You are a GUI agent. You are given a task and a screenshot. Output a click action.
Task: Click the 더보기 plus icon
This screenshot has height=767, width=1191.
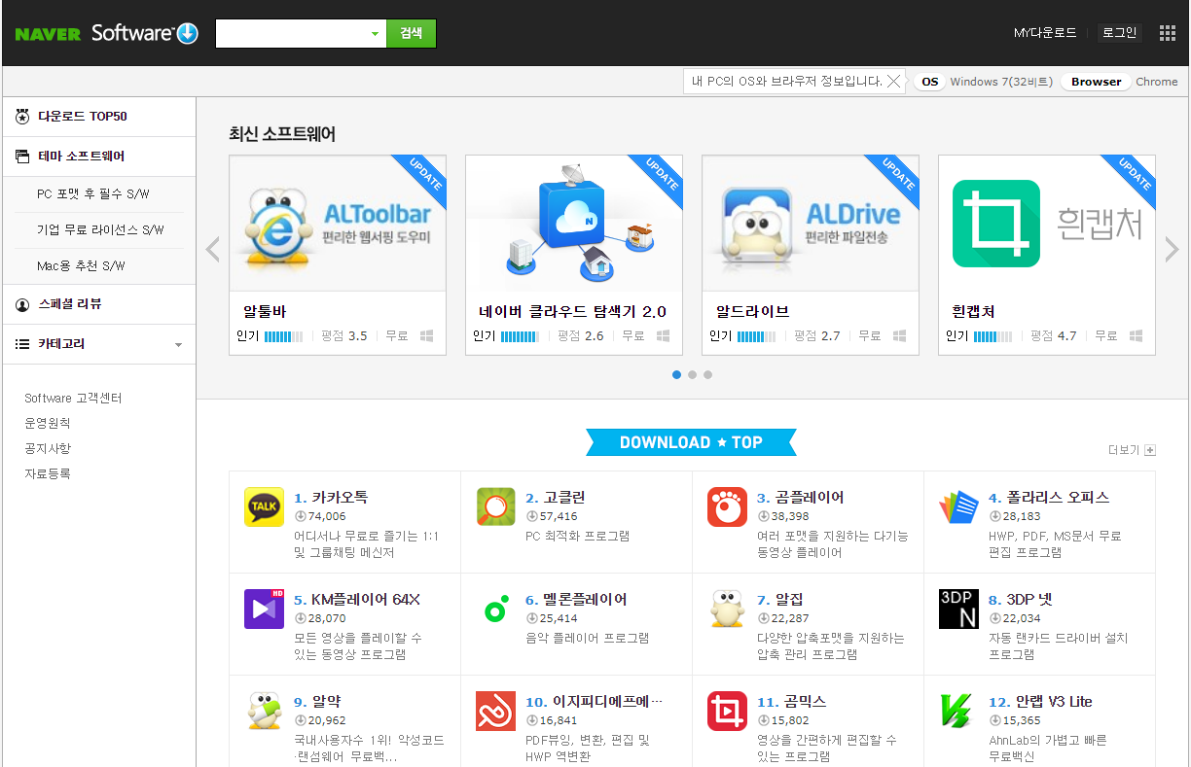point(1150,450)
